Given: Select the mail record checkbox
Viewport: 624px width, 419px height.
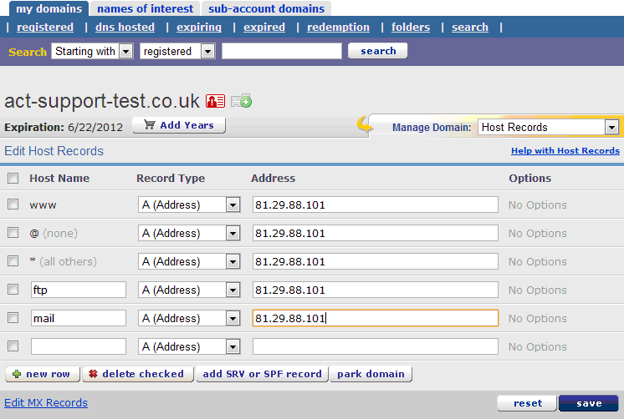Looking at the screenshot, I should tap(13, 318).
